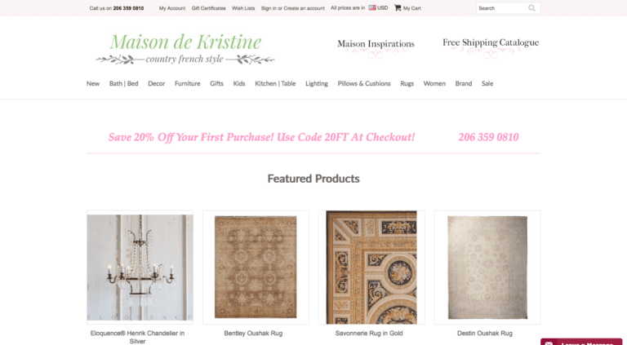627x345 pixels.
Task: Open My Account link
Action: click(x=172, y=8)
